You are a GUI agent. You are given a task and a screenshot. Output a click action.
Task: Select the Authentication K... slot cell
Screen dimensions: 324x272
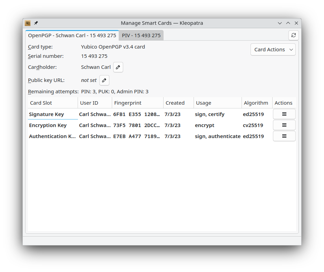[53, 136]
